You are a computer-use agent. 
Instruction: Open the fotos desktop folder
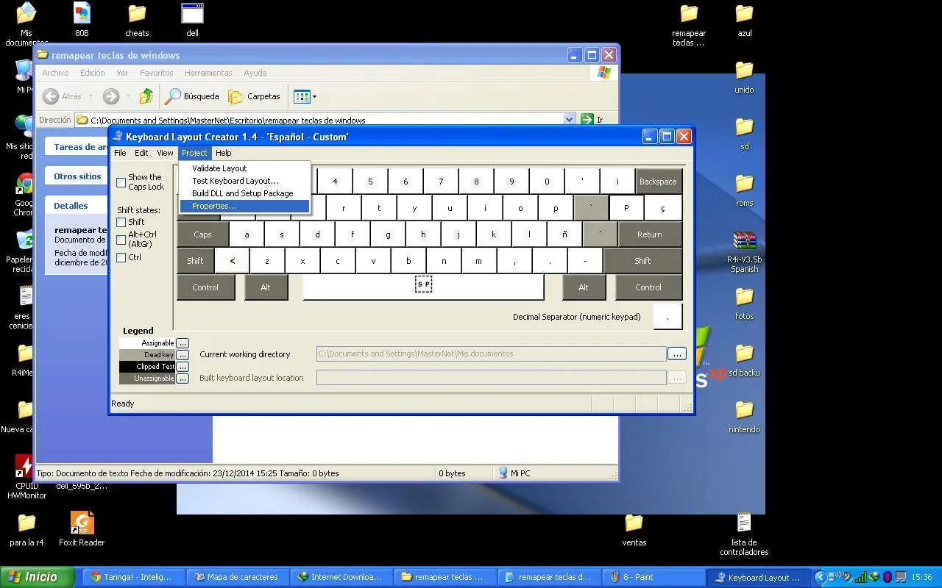745,304
